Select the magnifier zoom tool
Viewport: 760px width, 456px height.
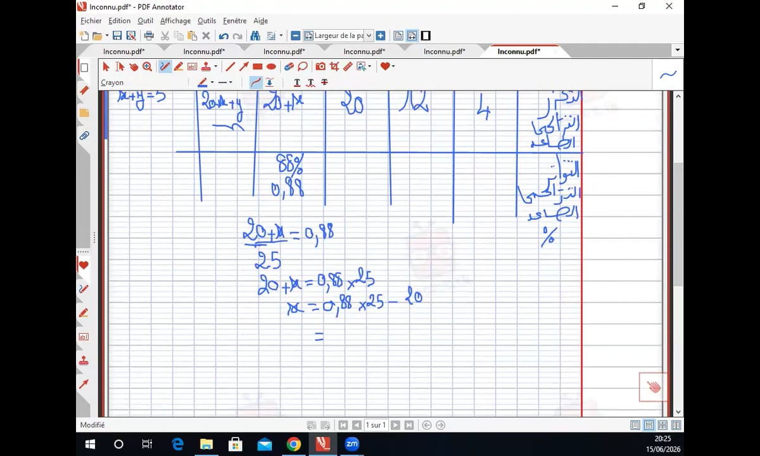click(148, 66)
